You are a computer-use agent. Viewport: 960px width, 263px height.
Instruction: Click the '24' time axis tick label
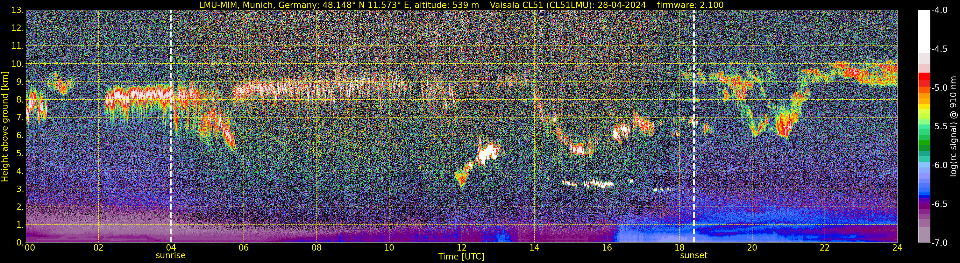pos(897,248)
